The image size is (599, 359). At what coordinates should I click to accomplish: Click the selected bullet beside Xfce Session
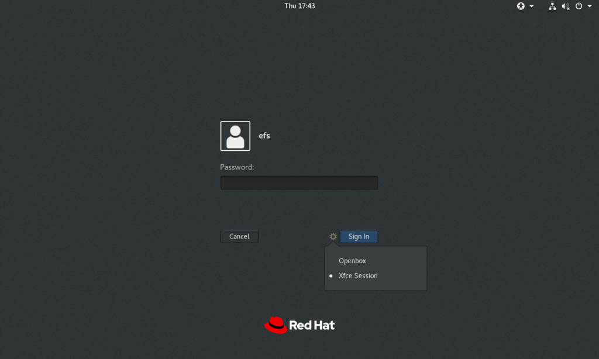[331, 276]
